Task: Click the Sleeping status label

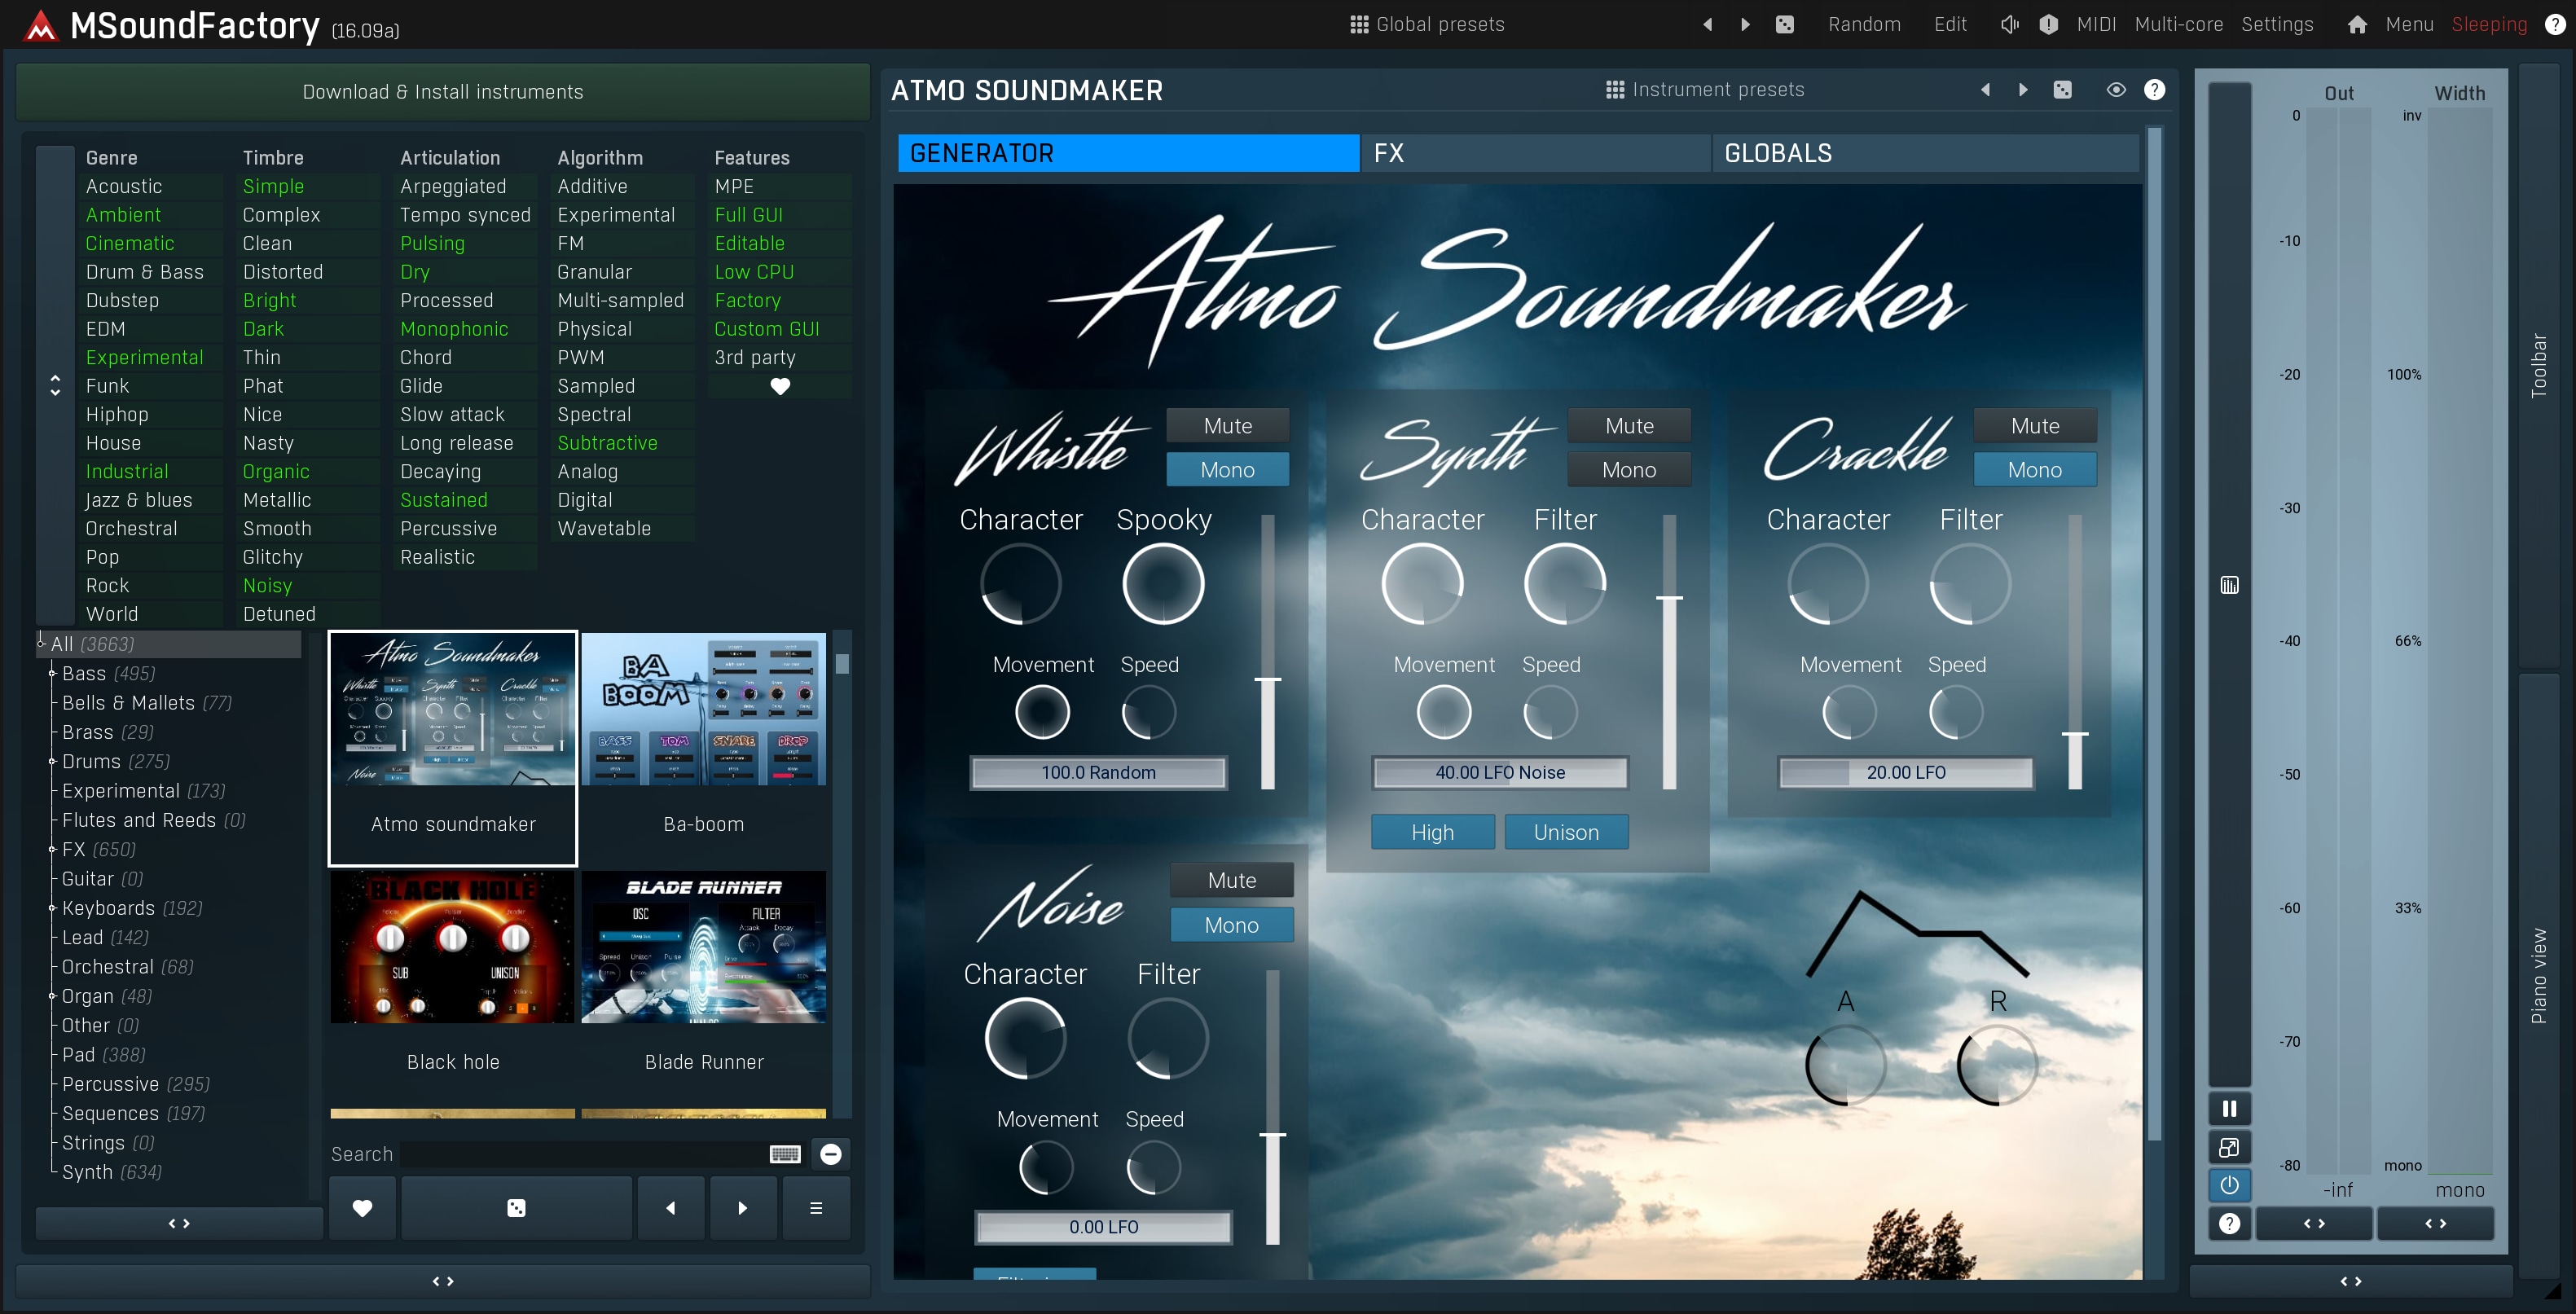Action: [2489, 24]
